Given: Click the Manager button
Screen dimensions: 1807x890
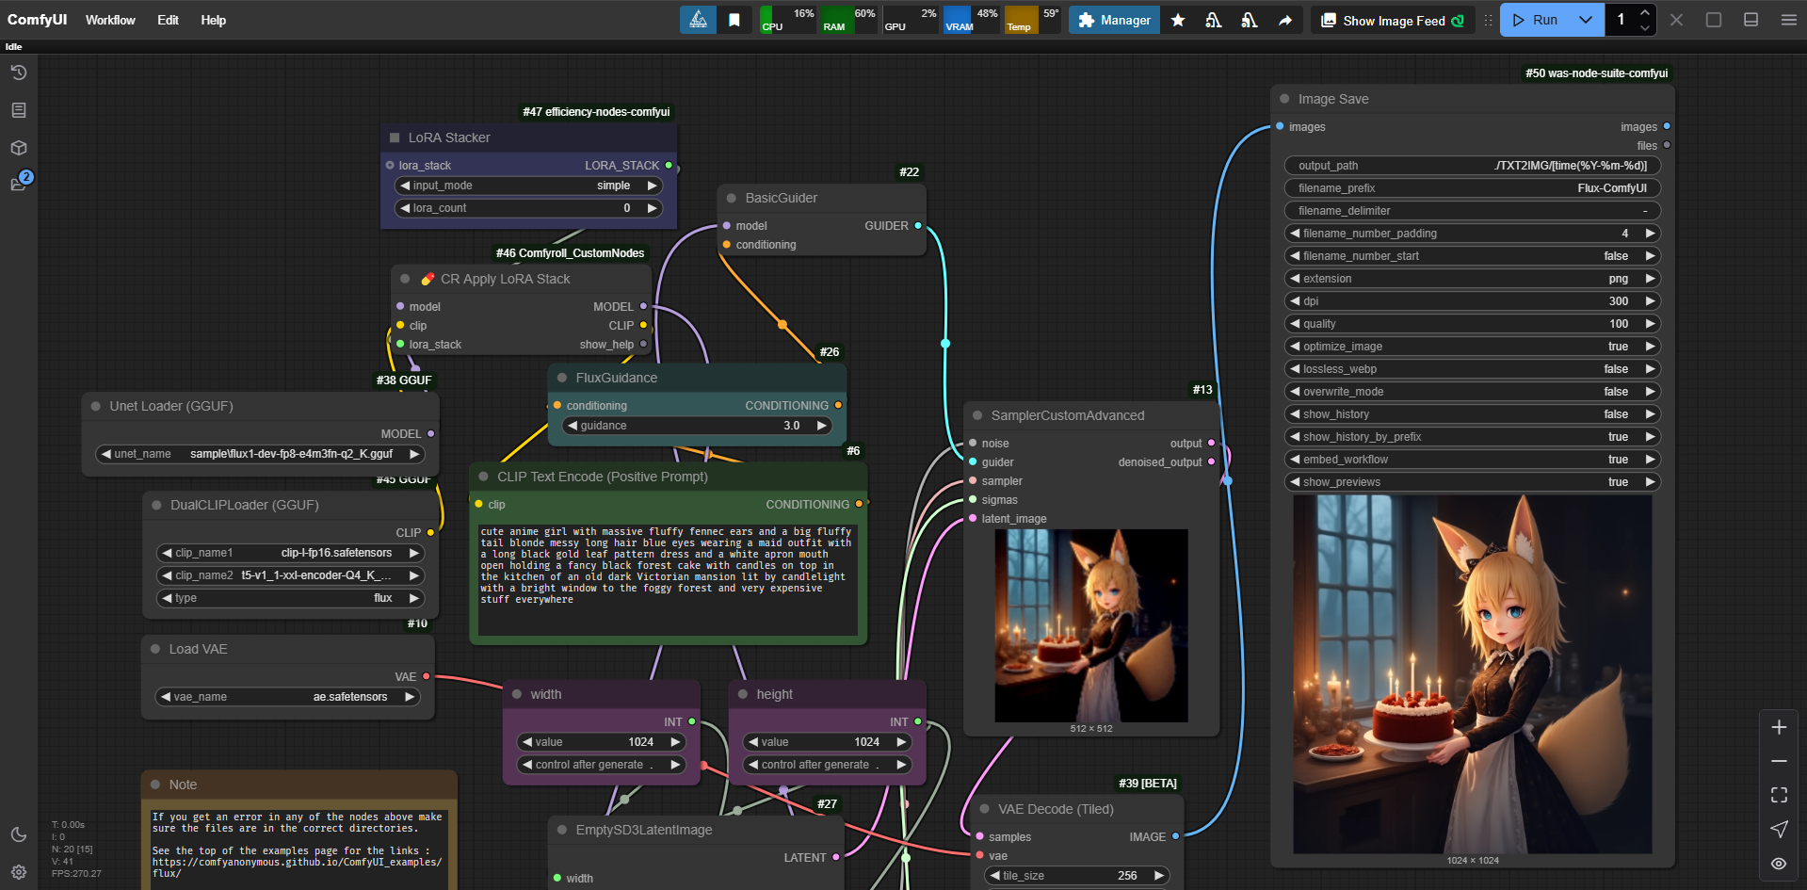Looking at the screenshot, I should (x=1115, y=20).
